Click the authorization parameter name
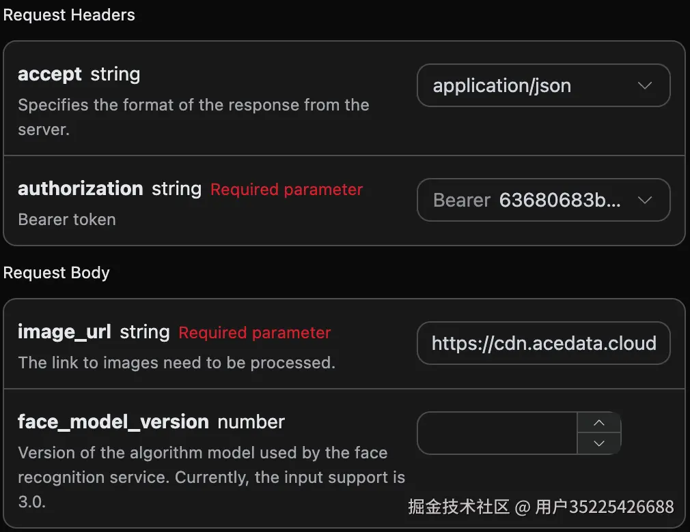The height and width of the screenshot is (532, 690). tap(81, 188)
